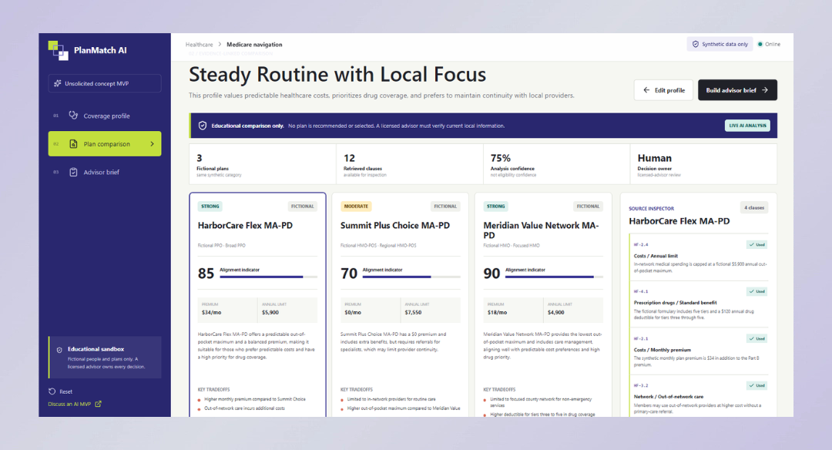Select the Summit Plus Choice MA-PD plan title
Screen dimensions: 832x450
(x=394, y=226)
